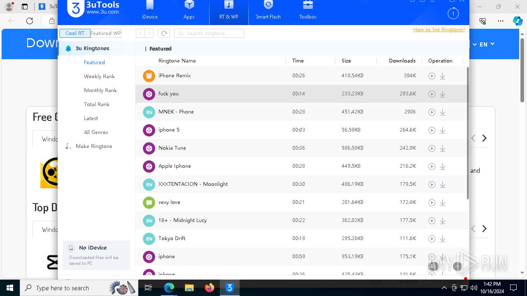Image resolution: width=527 pixels, height=296 pixels.
Task: Open the downloads counter circle icon
Action: pyautogui.click(x=453, y=14)
